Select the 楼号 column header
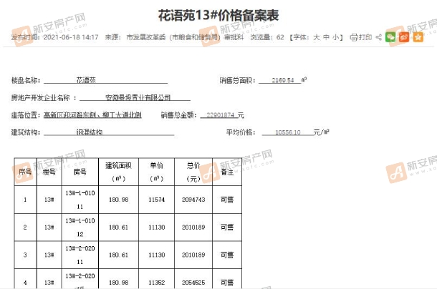 [49, 172]
